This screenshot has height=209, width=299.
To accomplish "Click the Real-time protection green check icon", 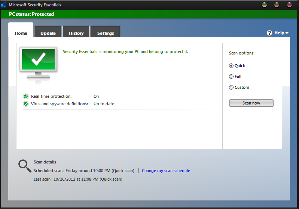I will click(26, 96).
